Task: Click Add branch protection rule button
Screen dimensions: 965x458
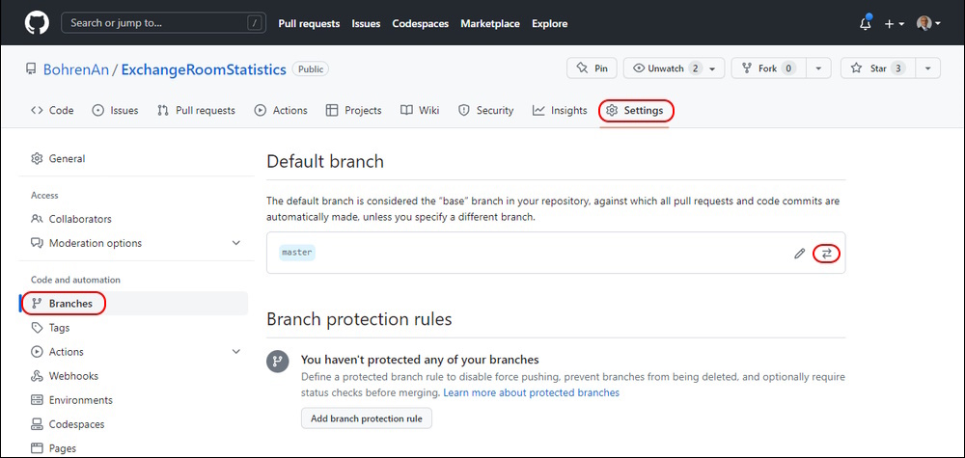Action: pos(367,418)
